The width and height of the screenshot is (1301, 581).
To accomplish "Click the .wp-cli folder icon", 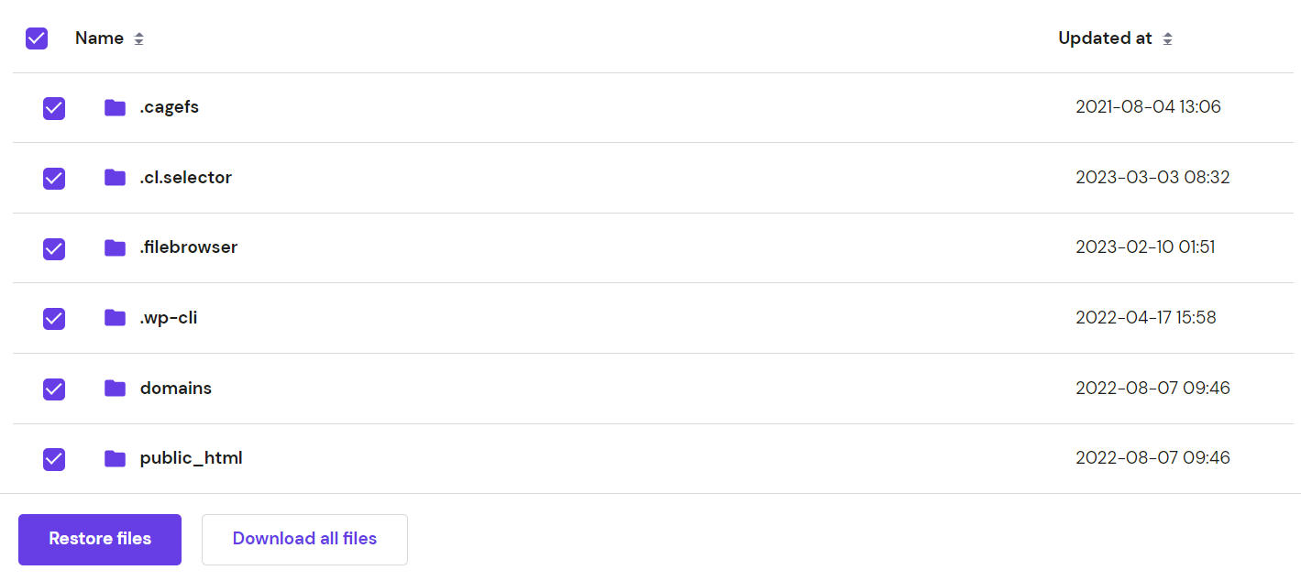I will (x=115, y=318).
